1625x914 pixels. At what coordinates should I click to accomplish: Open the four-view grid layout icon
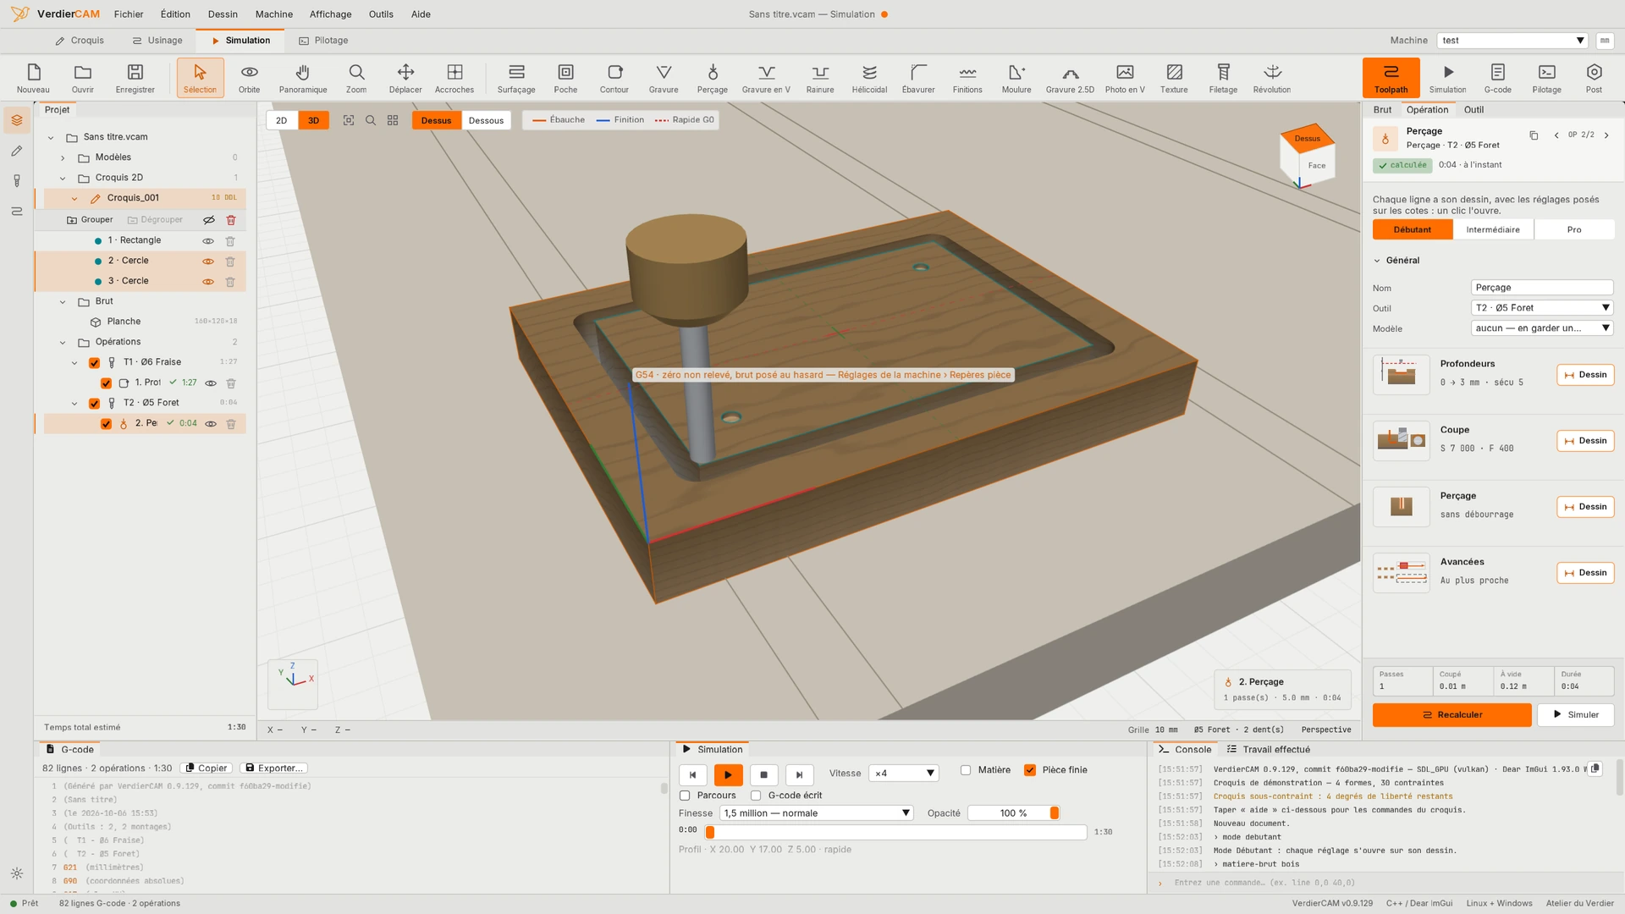tap(393, 120)
